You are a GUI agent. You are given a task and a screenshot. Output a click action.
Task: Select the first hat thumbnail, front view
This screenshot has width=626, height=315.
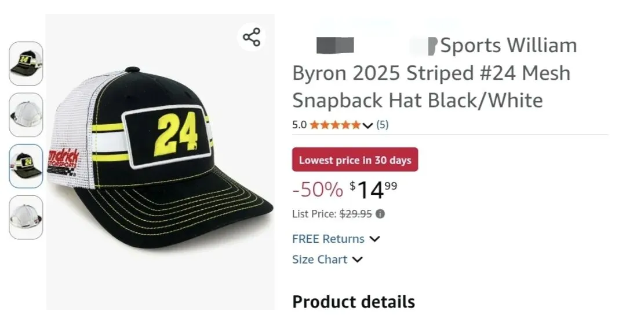[26, 64]
